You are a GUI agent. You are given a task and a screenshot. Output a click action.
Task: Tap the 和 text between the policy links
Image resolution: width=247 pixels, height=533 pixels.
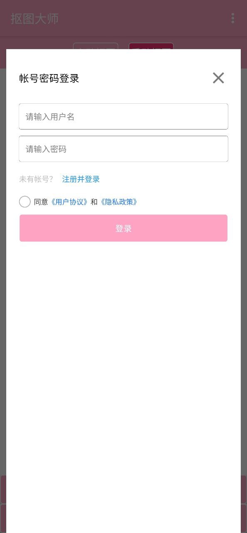[94, 202]
